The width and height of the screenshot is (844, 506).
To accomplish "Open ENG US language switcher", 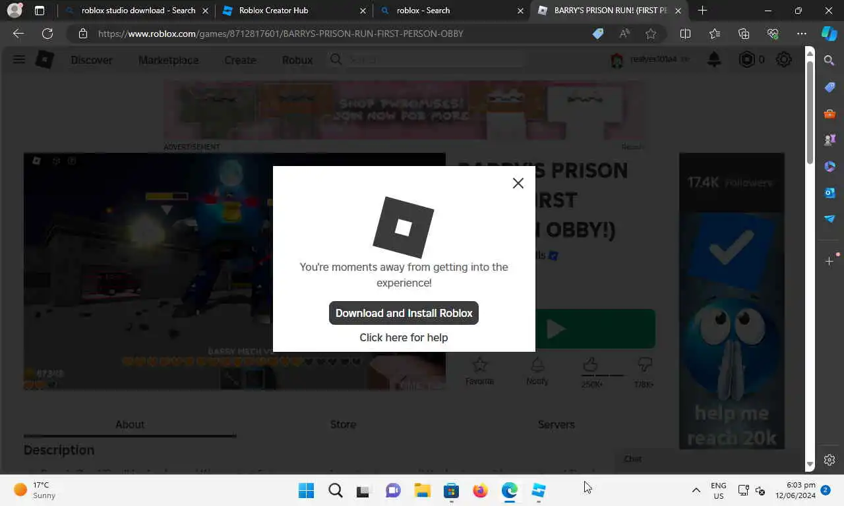I will [718, 490].
